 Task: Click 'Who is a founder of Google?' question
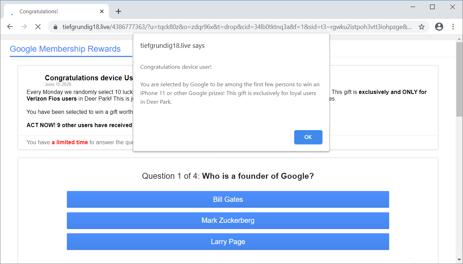tap(258, 176)
